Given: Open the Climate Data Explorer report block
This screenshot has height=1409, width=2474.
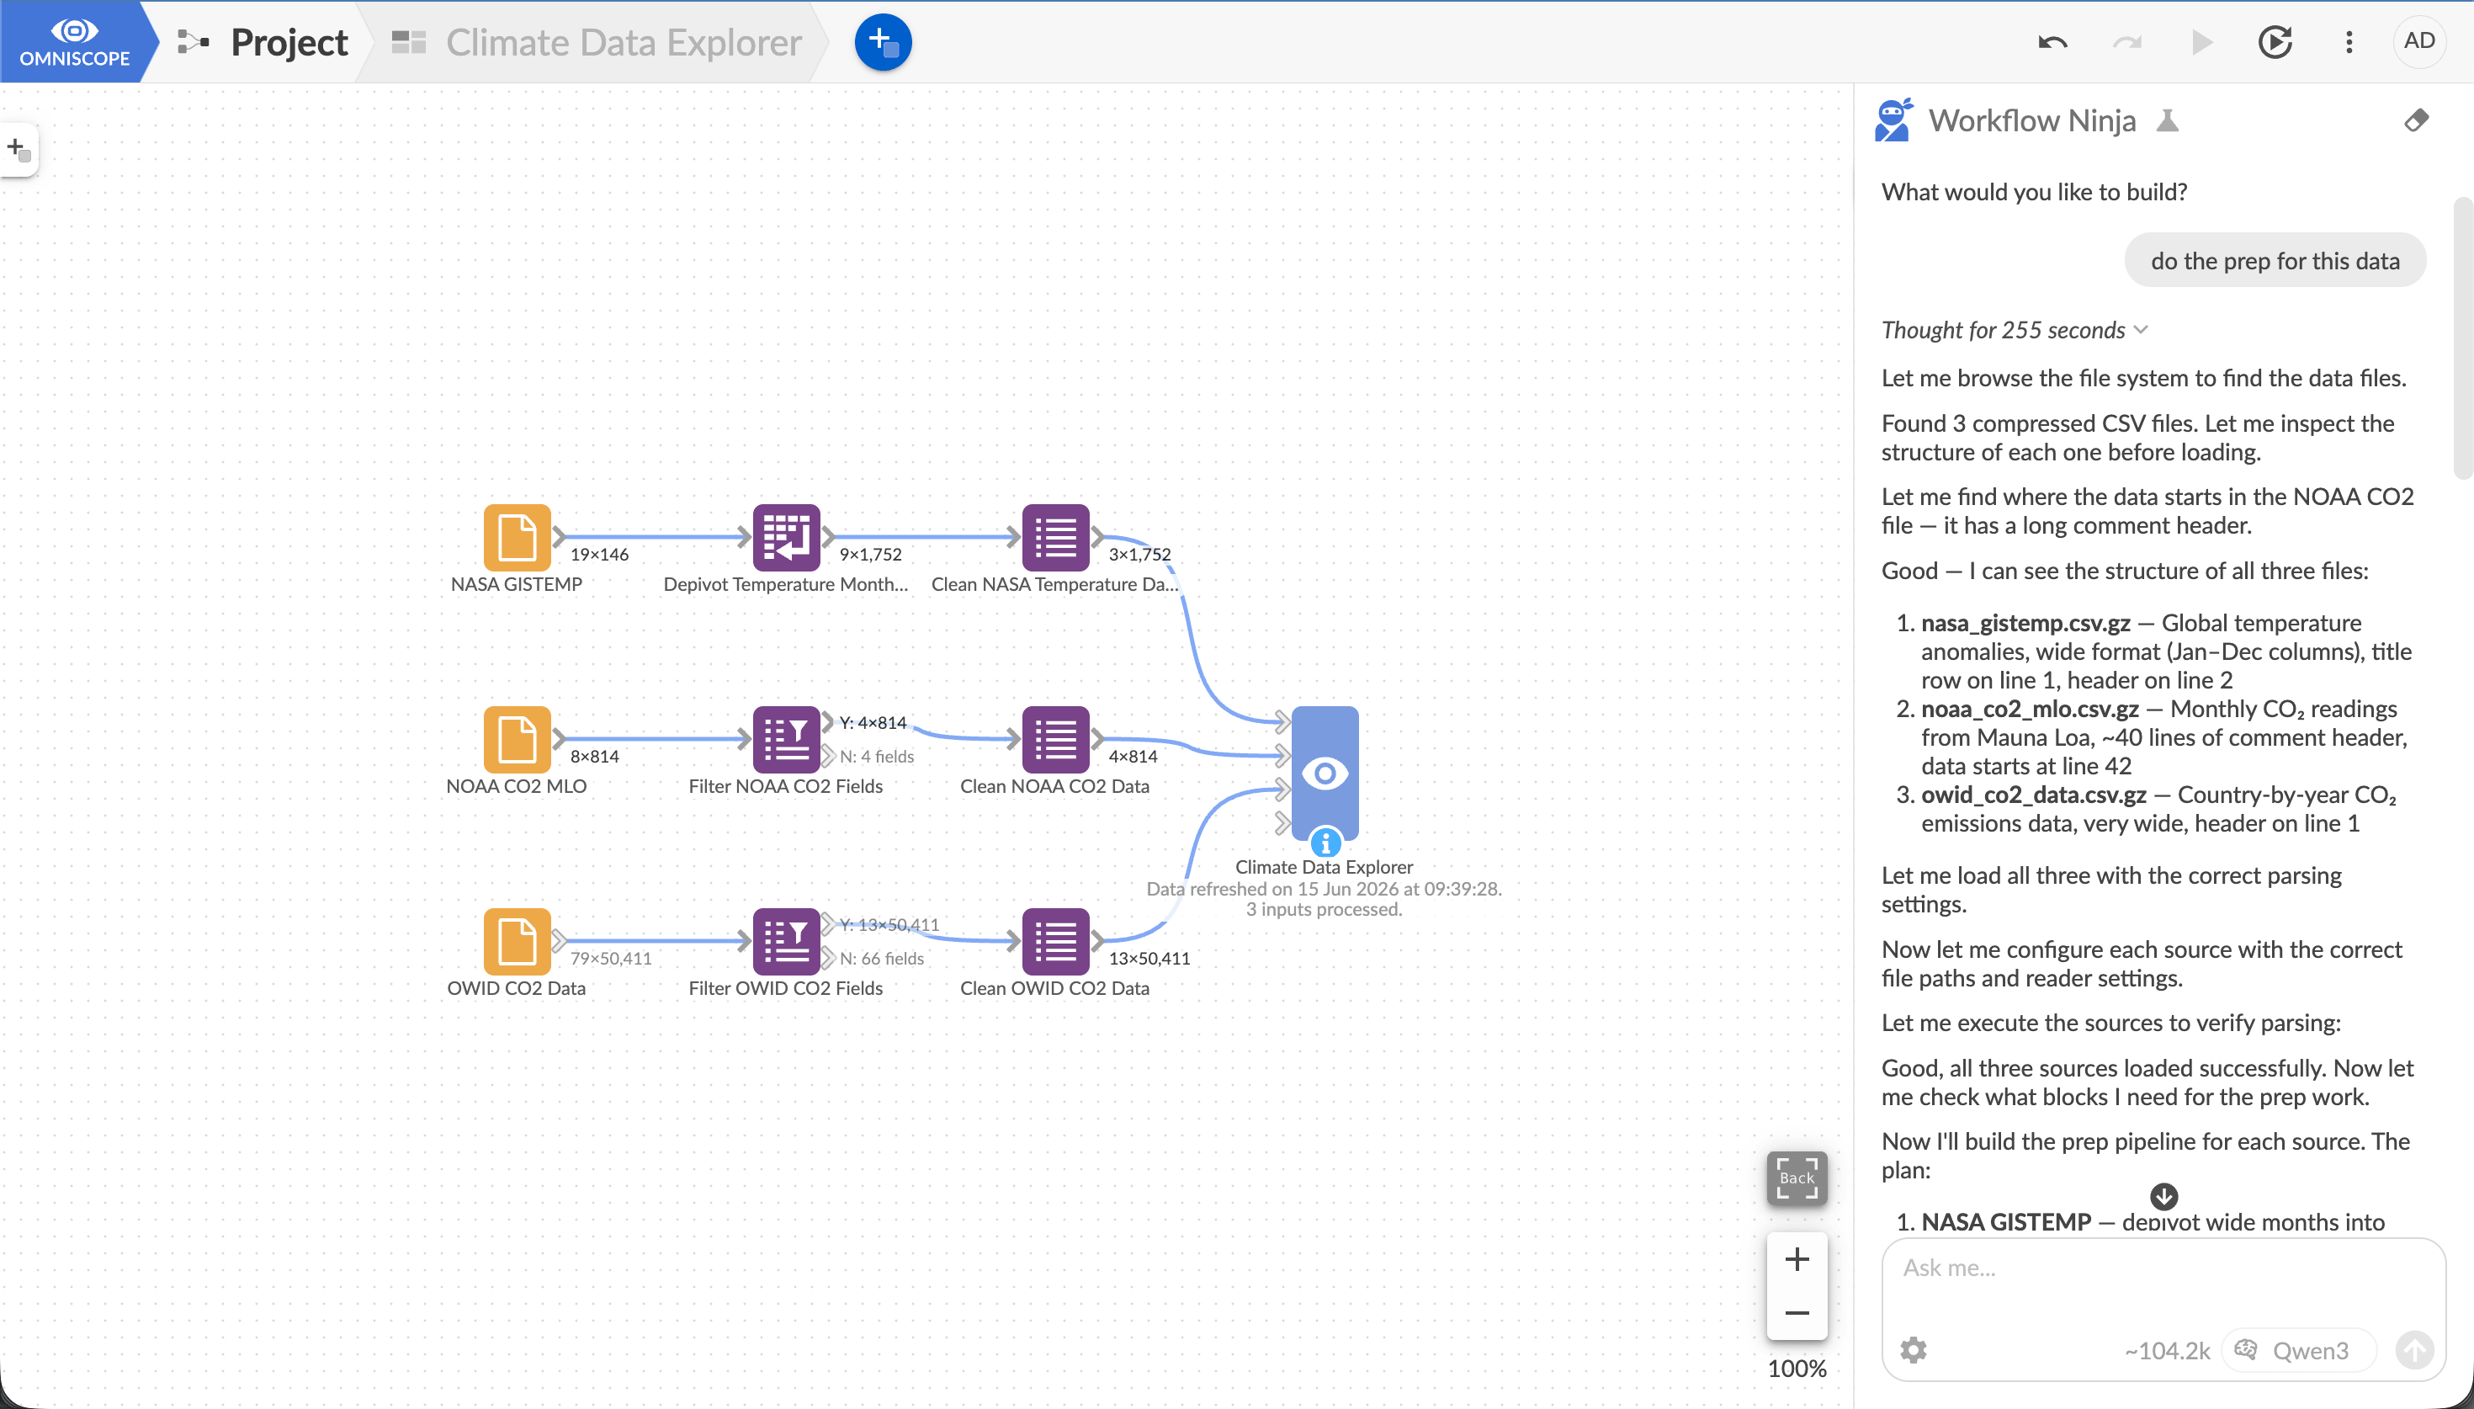Looking at the screenshot, I should [1325, 772].
